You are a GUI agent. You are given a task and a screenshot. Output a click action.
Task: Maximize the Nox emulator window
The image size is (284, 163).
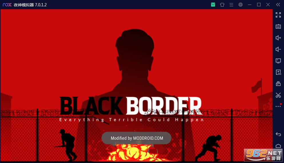point(259,5)
